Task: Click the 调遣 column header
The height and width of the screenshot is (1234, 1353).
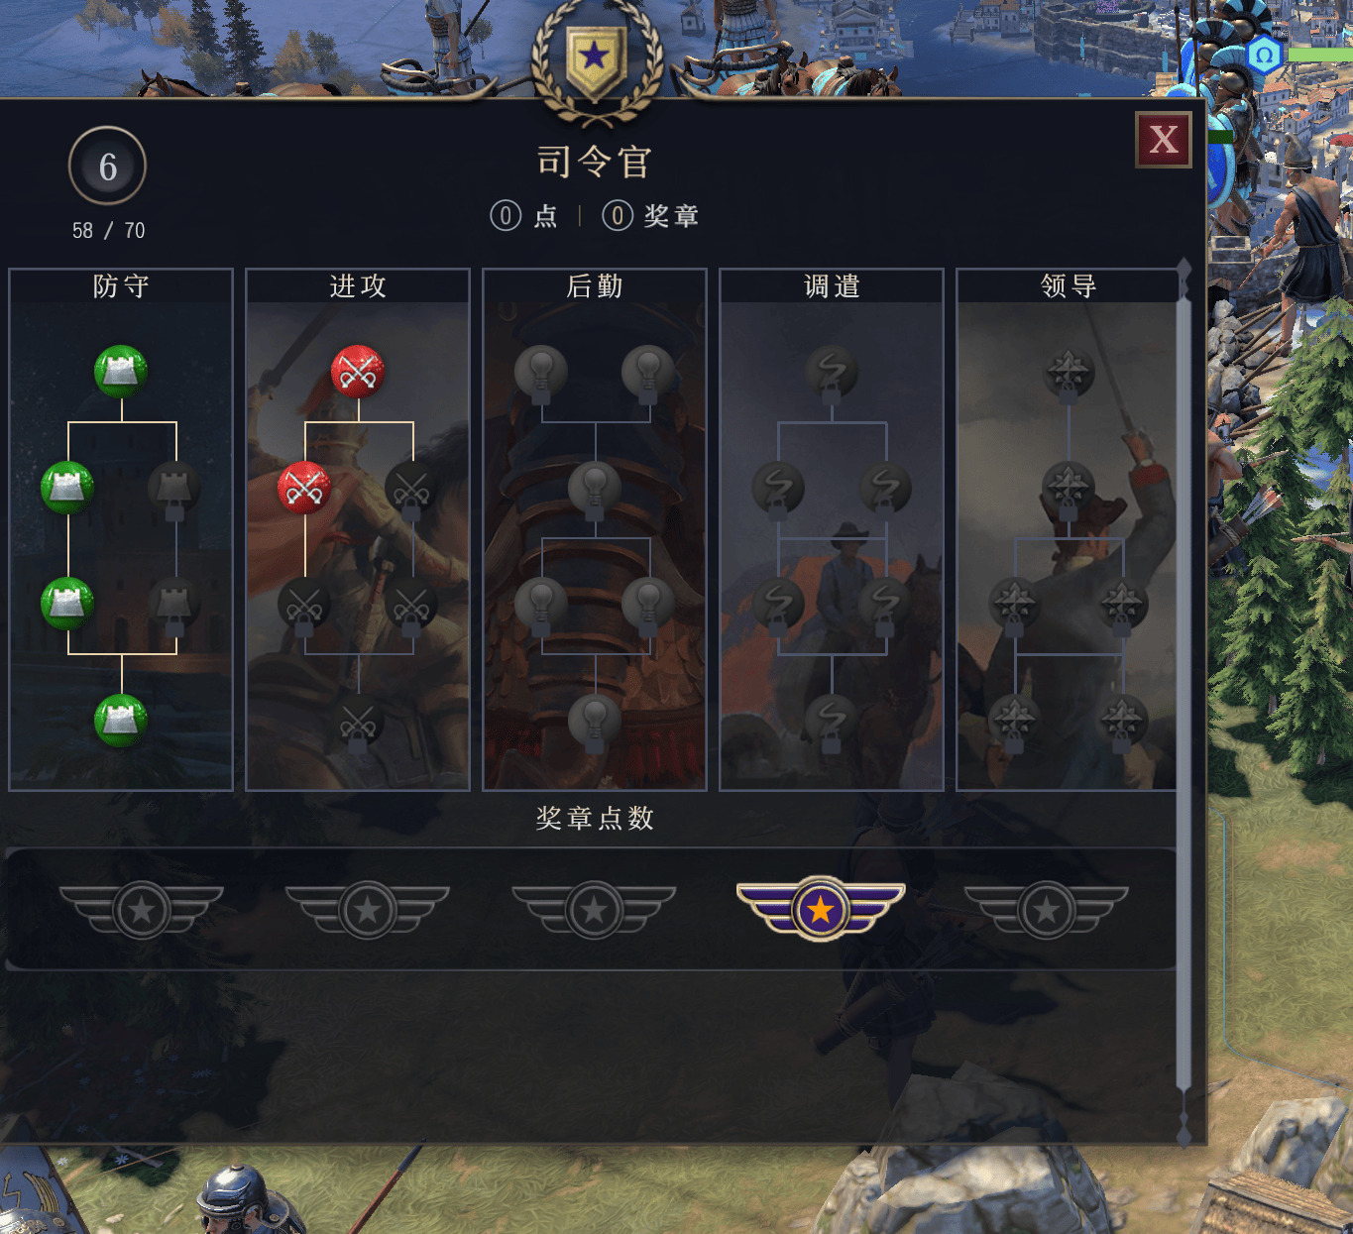Action: [832, 286]
